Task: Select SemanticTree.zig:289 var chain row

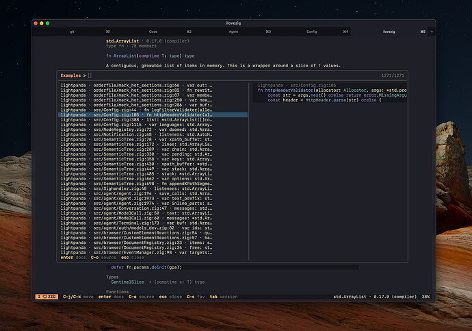Action: (x=153, y=149)
